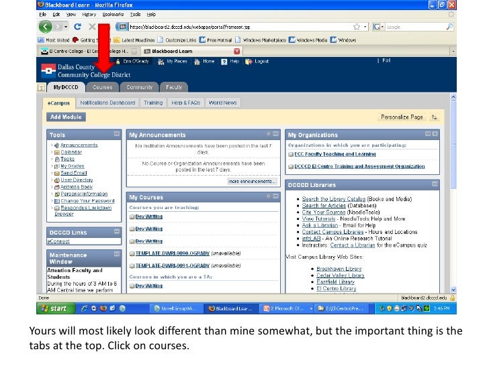Open the My Grades link
This screenshot has width=489, height=366.
(73, 166)
